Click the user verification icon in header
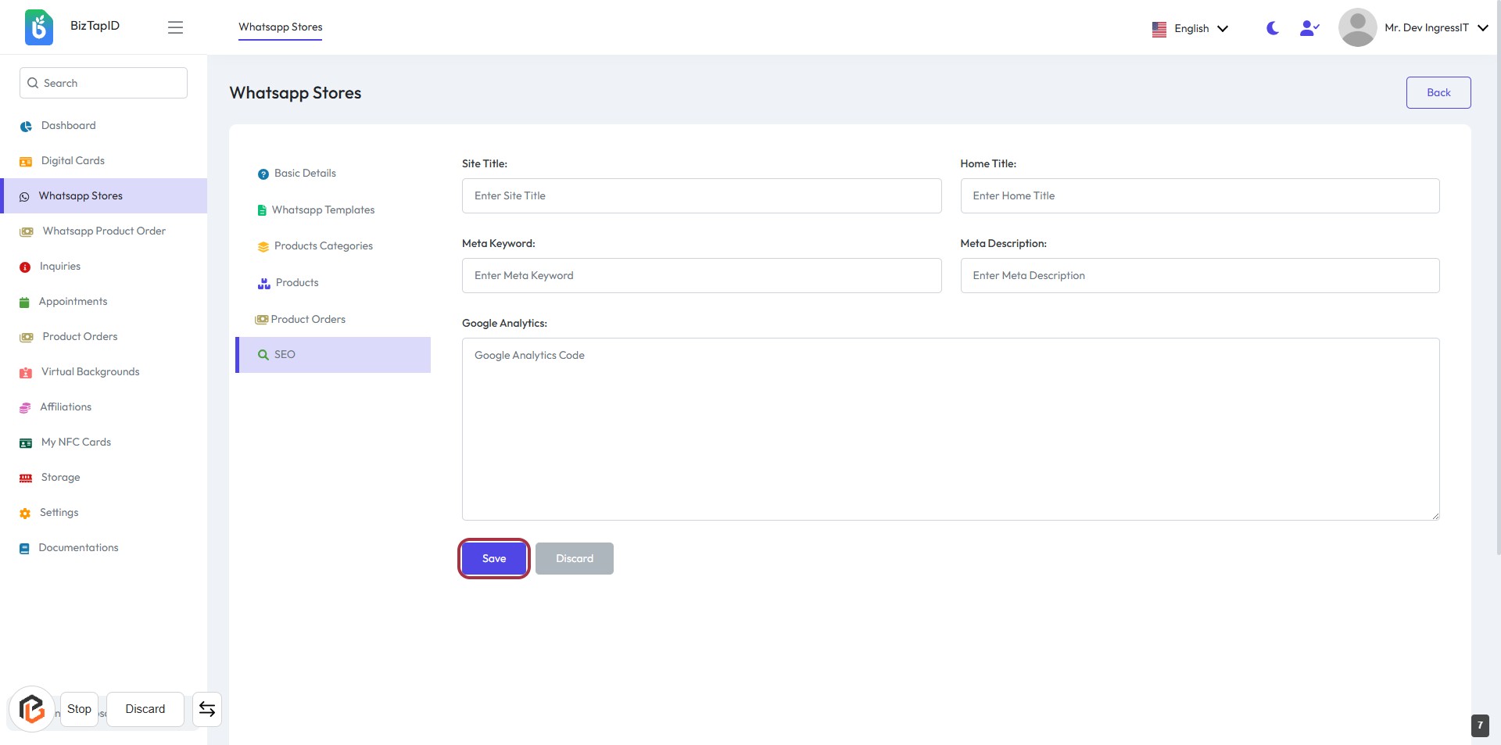Viewport: 1501px width, 745px height. click(1309, 28)
